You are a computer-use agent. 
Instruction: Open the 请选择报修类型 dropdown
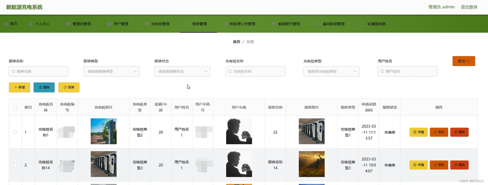[112, 71]
